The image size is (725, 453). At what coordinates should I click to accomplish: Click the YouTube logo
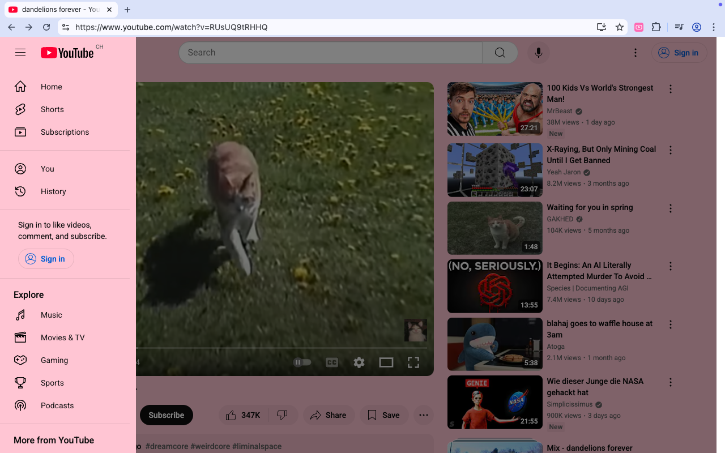click(x=67, y=53)
